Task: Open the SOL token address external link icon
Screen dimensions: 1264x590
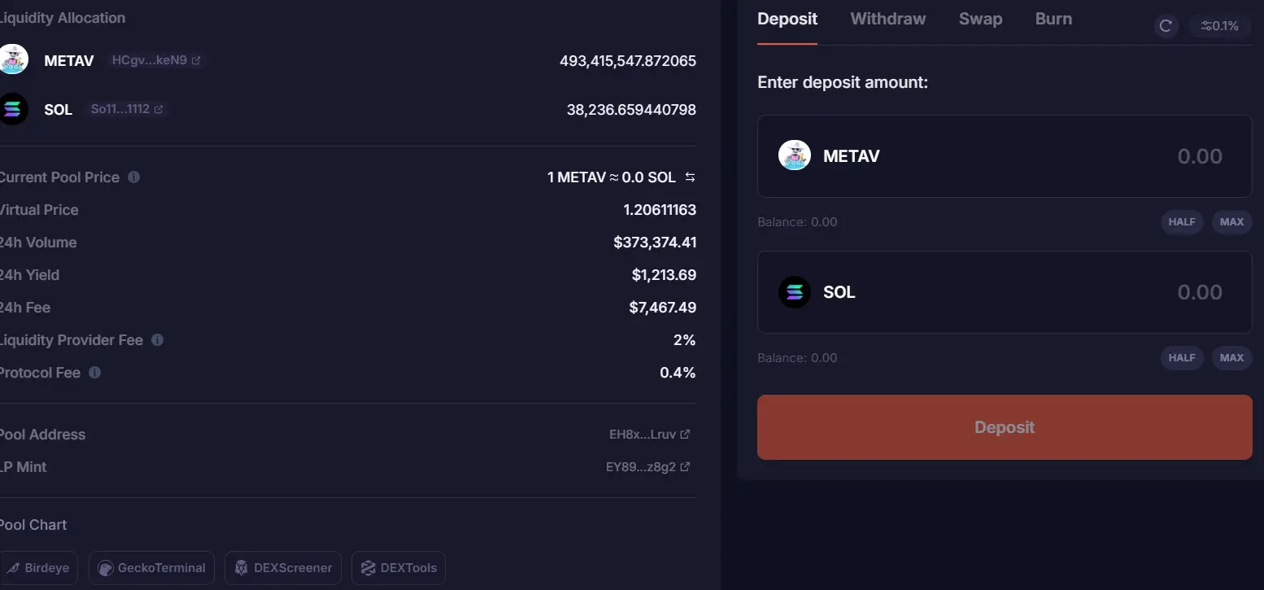Action: click(159, 109)
